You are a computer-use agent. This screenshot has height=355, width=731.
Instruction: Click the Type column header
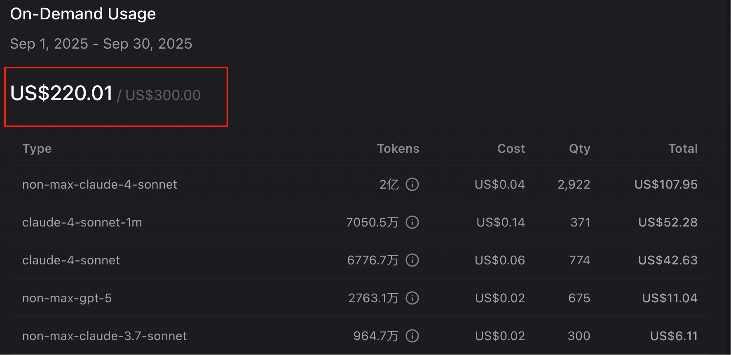coord(37,149)
